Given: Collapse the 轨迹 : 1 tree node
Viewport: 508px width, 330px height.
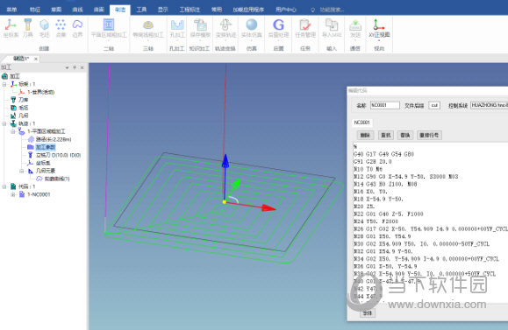Looking at the screenshot, I should [x=4, y=123].
